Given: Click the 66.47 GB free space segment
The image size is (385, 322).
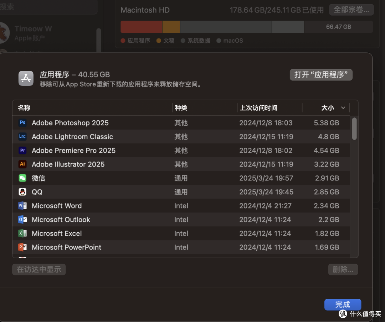Looking at the screenshot, I should pos(339,27).
